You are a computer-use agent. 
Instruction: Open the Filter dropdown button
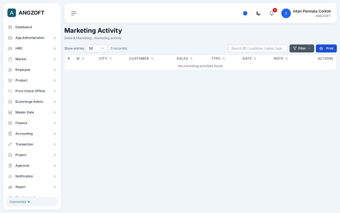pos(302,48)
